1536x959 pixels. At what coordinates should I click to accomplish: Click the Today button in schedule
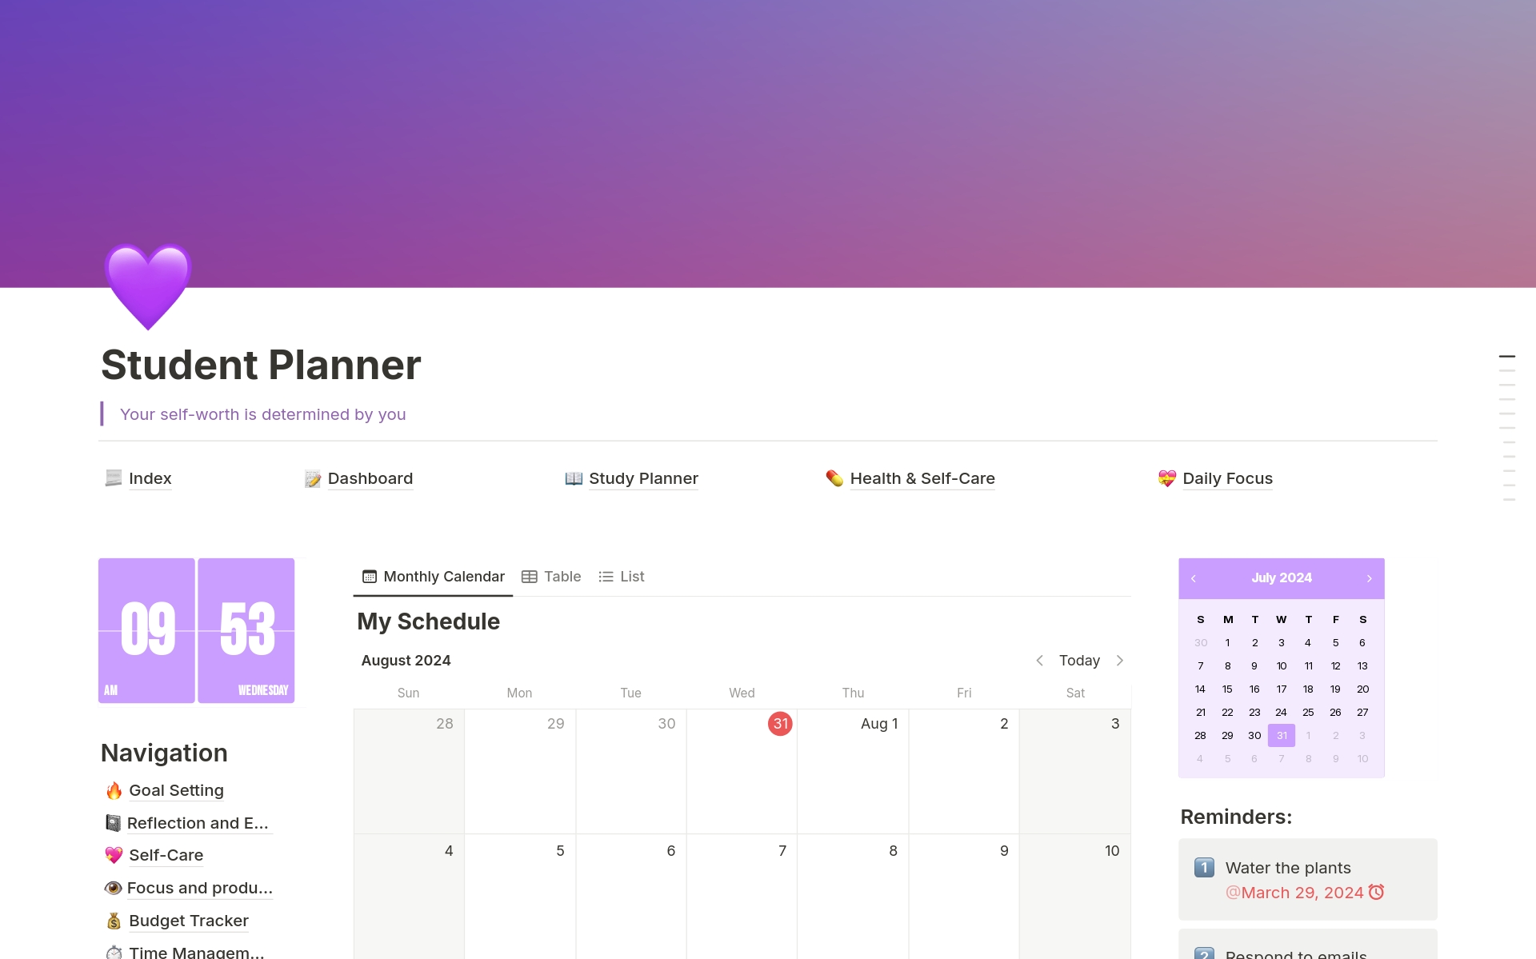[x=1078, y=660]
